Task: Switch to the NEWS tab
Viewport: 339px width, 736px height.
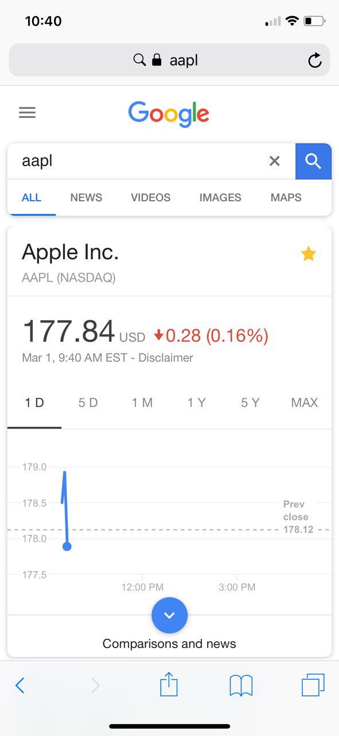Action: point(86,198)
